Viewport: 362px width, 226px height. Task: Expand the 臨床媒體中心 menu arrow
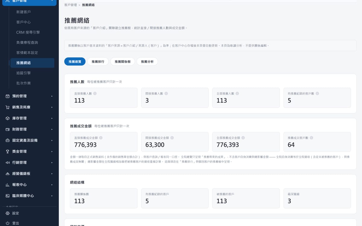pyautogui.click(x=52, y=196)
